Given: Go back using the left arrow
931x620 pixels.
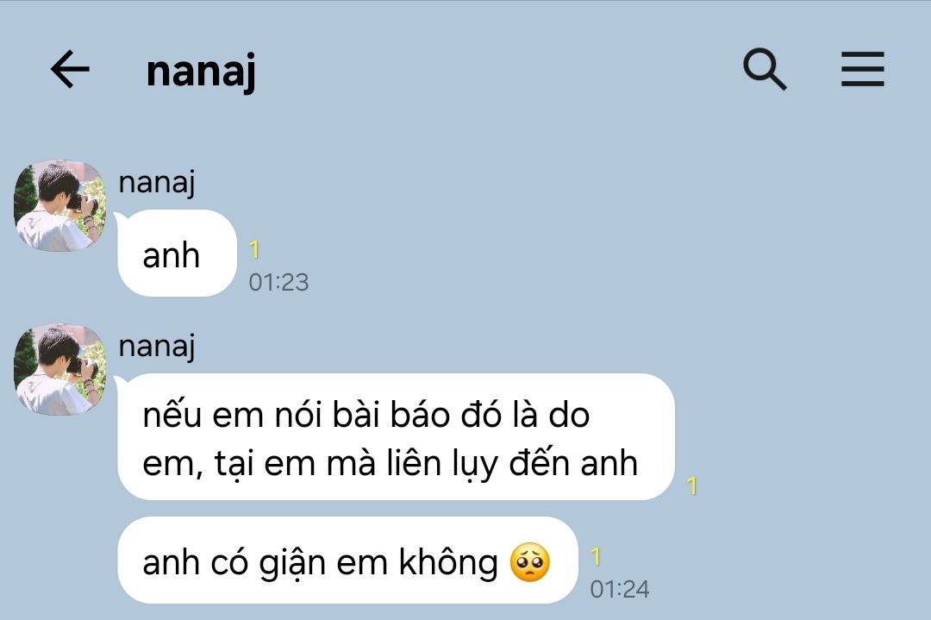Looking at the screenshot, I should pos(70,69).
